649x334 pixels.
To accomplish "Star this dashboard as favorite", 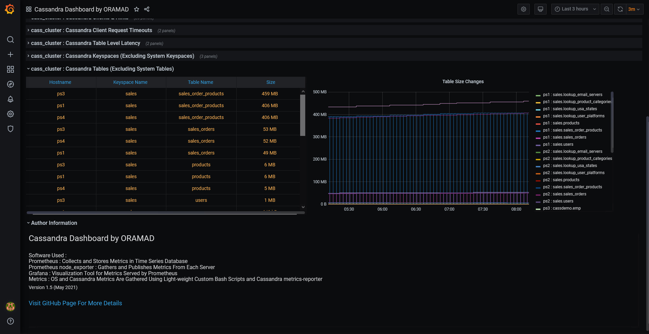I will coord(137,9).
